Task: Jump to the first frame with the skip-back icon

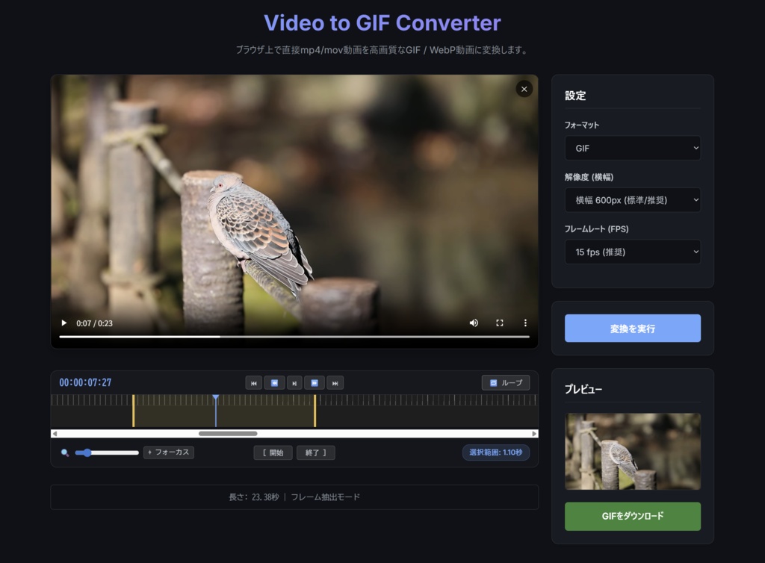Action: click(x=254, y=382)
